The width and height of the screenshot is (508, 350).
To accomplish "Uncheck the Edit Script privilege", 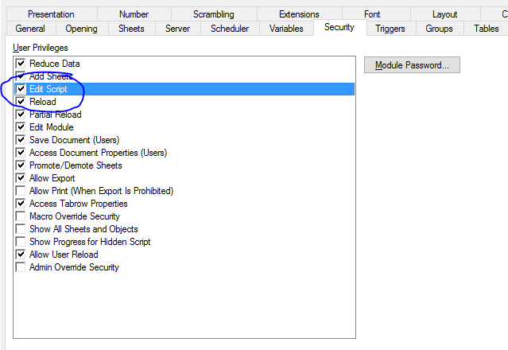I will point(21,89).
